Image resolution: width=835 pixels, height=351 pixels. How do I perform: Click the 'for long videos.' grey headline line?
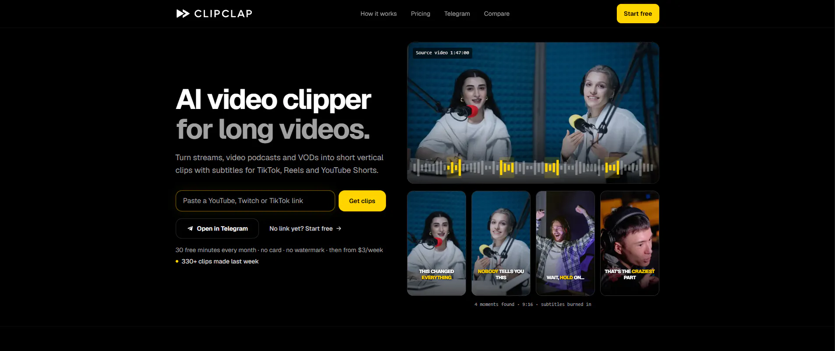273,130
